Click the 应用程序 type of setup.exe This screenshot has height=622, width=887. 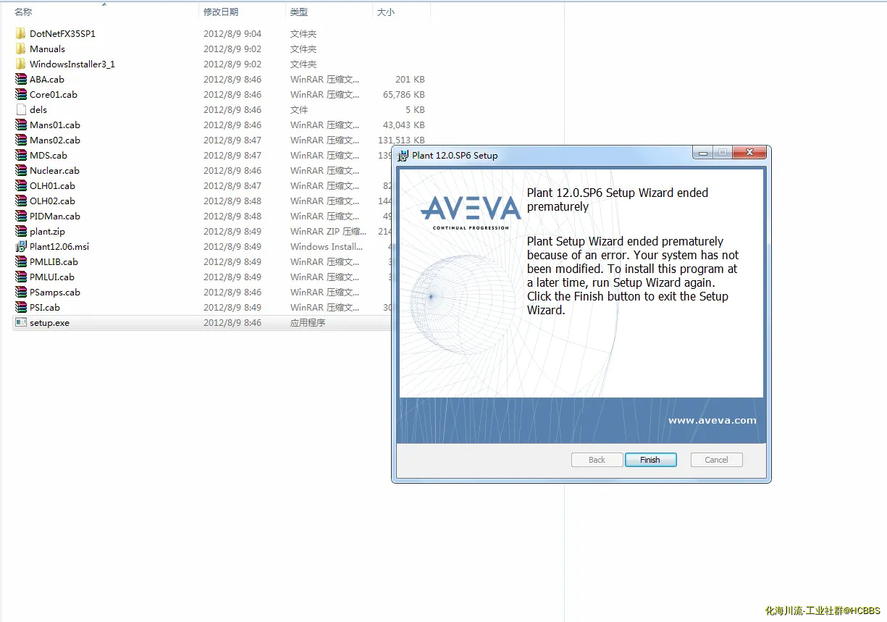click(308, 322)
